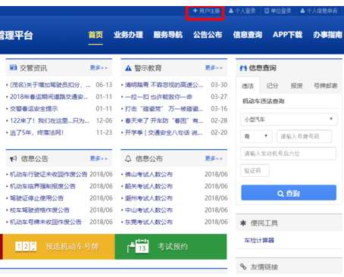Click more link for 交管资讯
344x277 pixels.
[99, 67]
